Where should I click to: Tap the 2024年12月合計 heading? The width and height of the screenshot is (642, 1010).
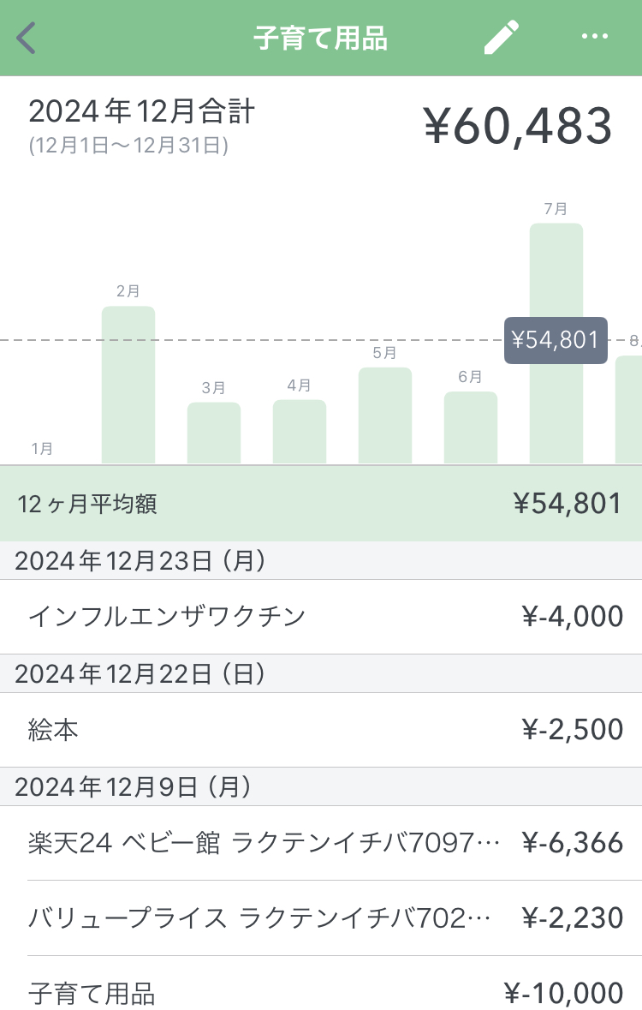coord(142,112)
